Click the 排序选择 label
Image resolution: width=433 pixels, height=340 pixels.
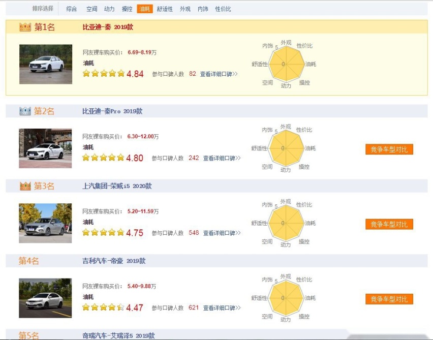pyautogui.click(x=43, y=9)
